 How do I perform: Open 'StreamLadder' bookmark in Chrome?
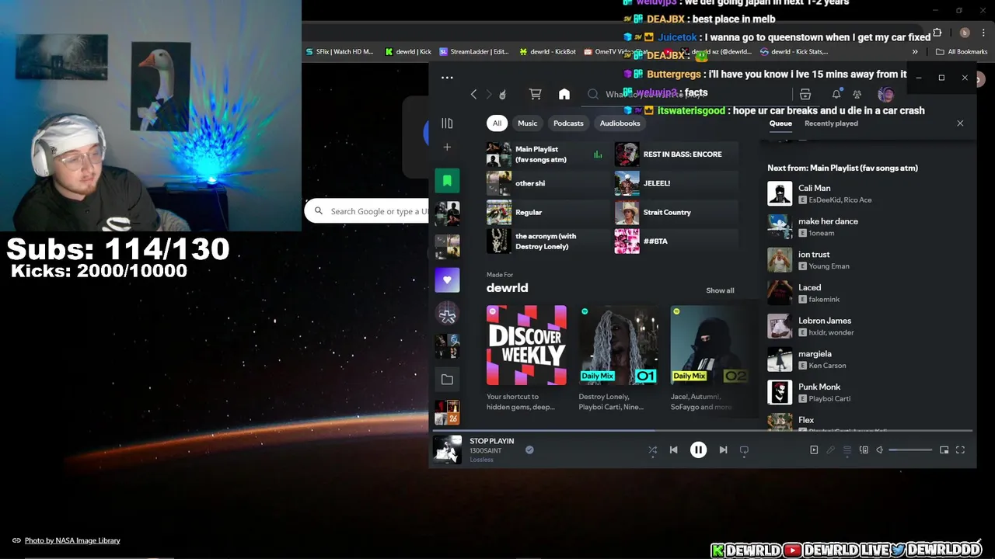point(474,52)
